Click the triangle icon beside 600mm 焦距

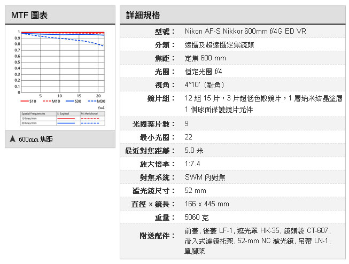(x=13, y=139)
